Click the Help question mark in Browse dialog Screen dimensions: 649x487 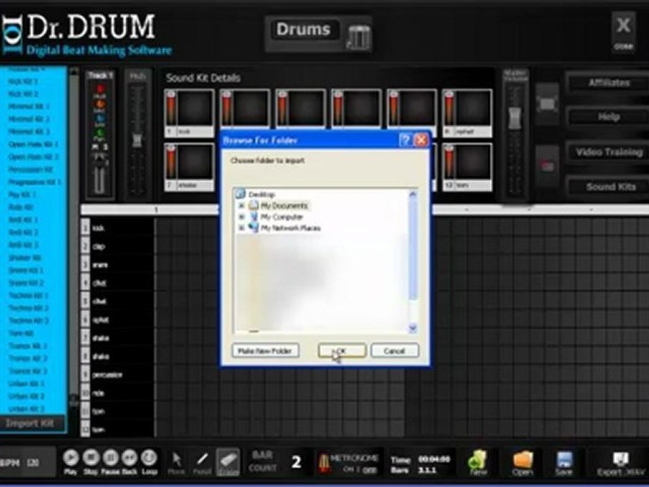(405, 141)
